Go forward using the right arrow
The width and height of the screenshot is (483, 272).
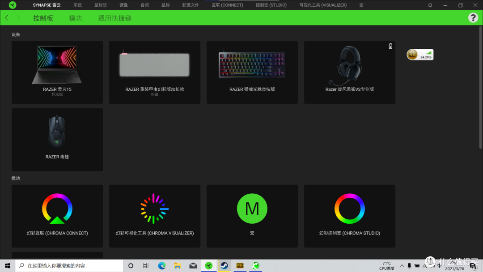pyautogui.click(x=18, y=18)
